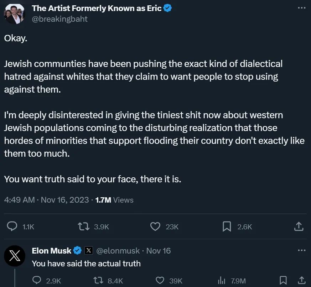The height and width of the screenshot is (287, 311).
Task: Open the @breakingbaht profile handle
Action: (x=59, y=19)
